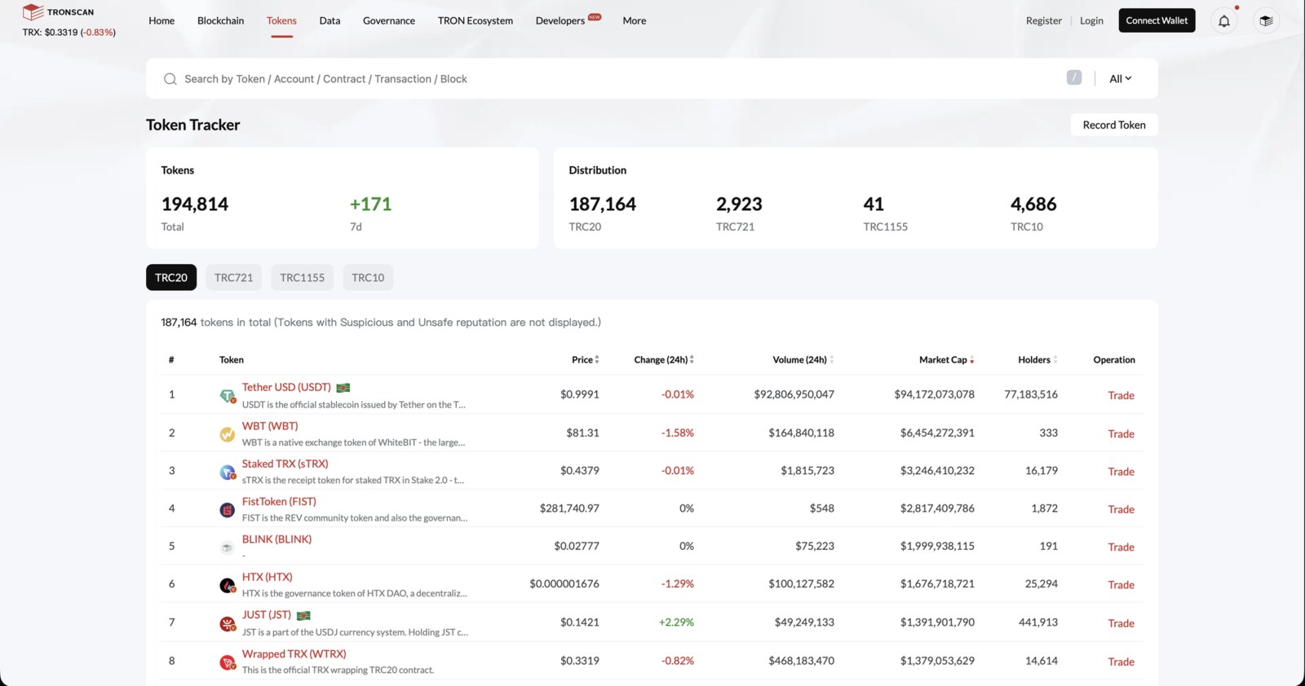Open the Wrapped TRX (WTRX) token page

(294, 653)
